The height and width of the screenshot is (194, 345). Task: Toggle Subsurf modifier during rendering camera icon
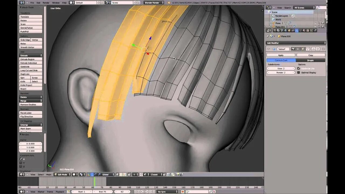point(293,49)
